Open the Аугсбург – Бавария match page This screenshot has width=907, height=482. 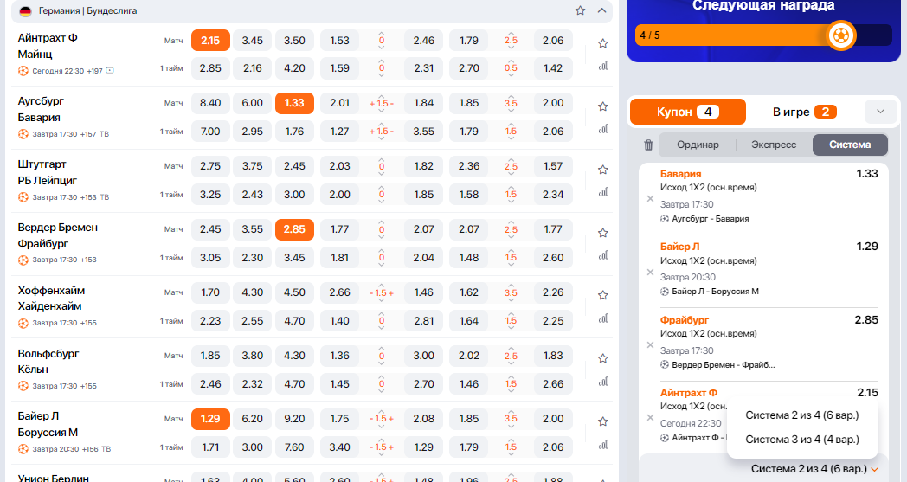coord(41,109)
